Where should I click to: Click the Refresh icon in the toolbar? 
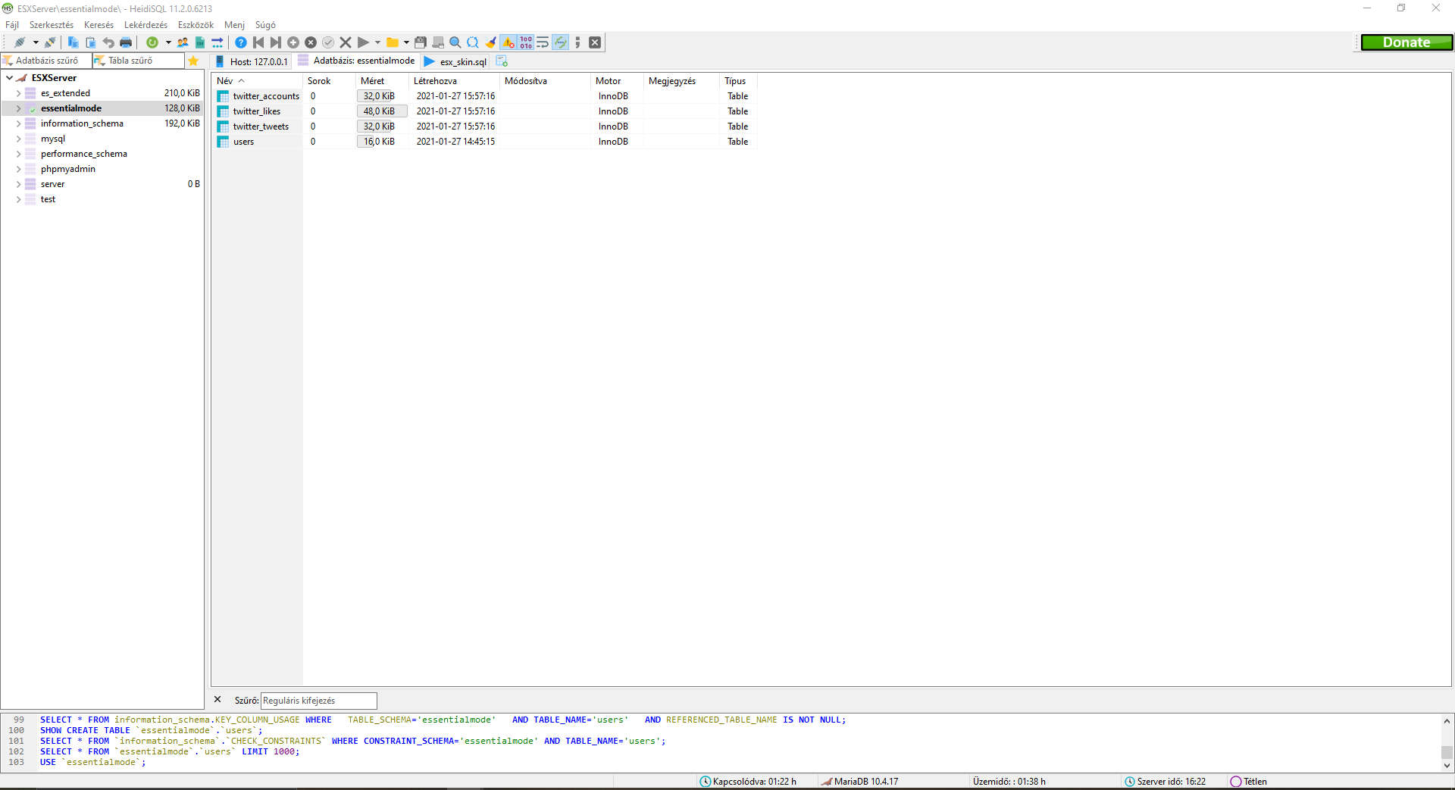(x=152, y=42)
